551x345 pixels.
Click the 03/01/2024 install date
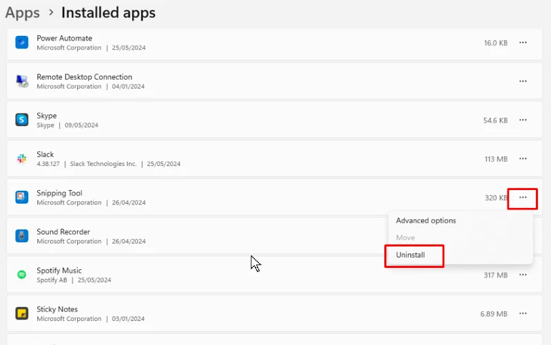click(128, 319)
